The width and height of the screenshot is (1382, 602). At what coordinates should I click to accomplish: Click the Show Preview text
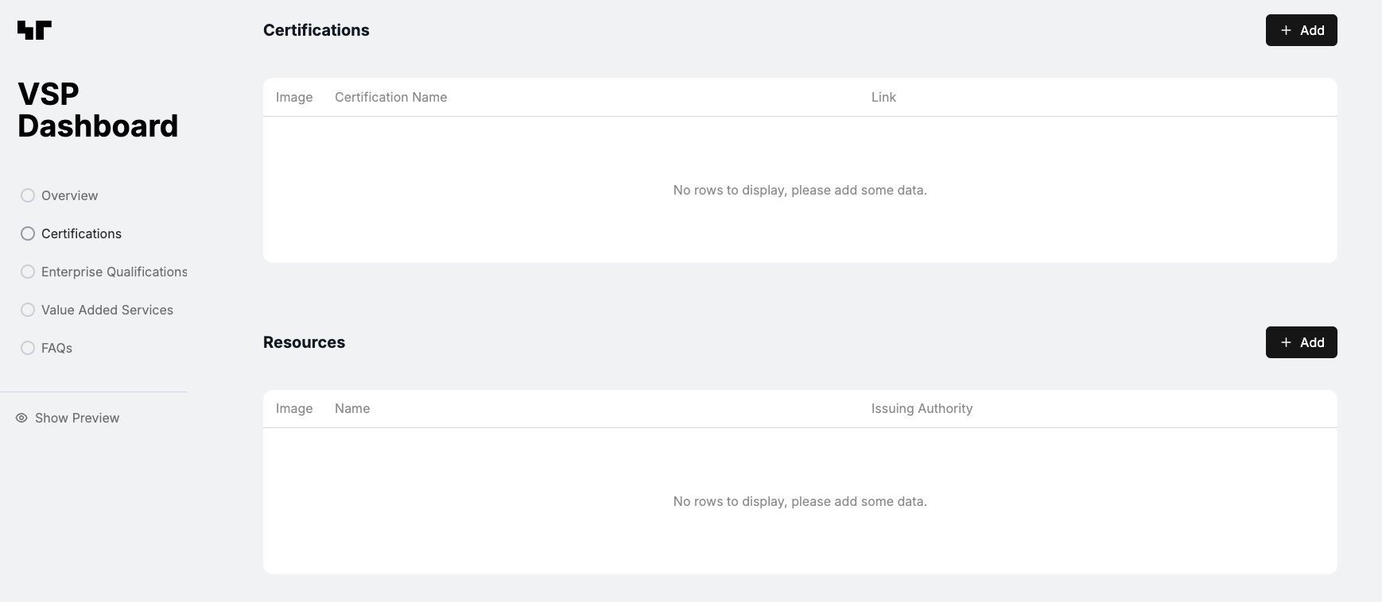point(77,418)
